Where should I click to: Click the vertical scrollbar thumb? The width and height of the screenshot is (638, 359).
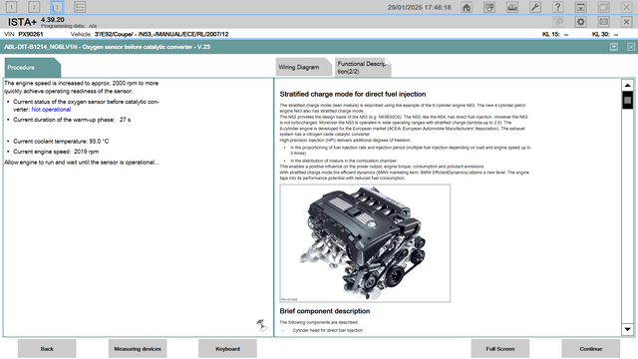[627, 100]
